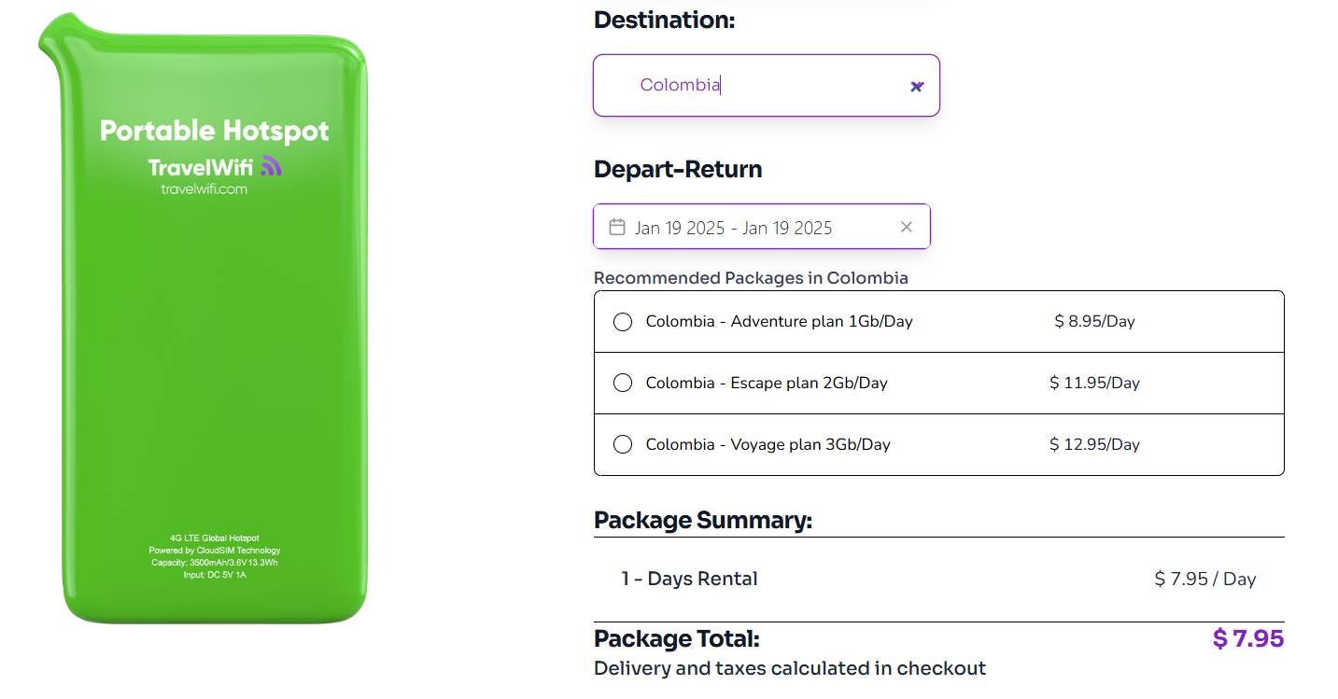Select the Escape plan row
1338x699 pixels.
840,383
